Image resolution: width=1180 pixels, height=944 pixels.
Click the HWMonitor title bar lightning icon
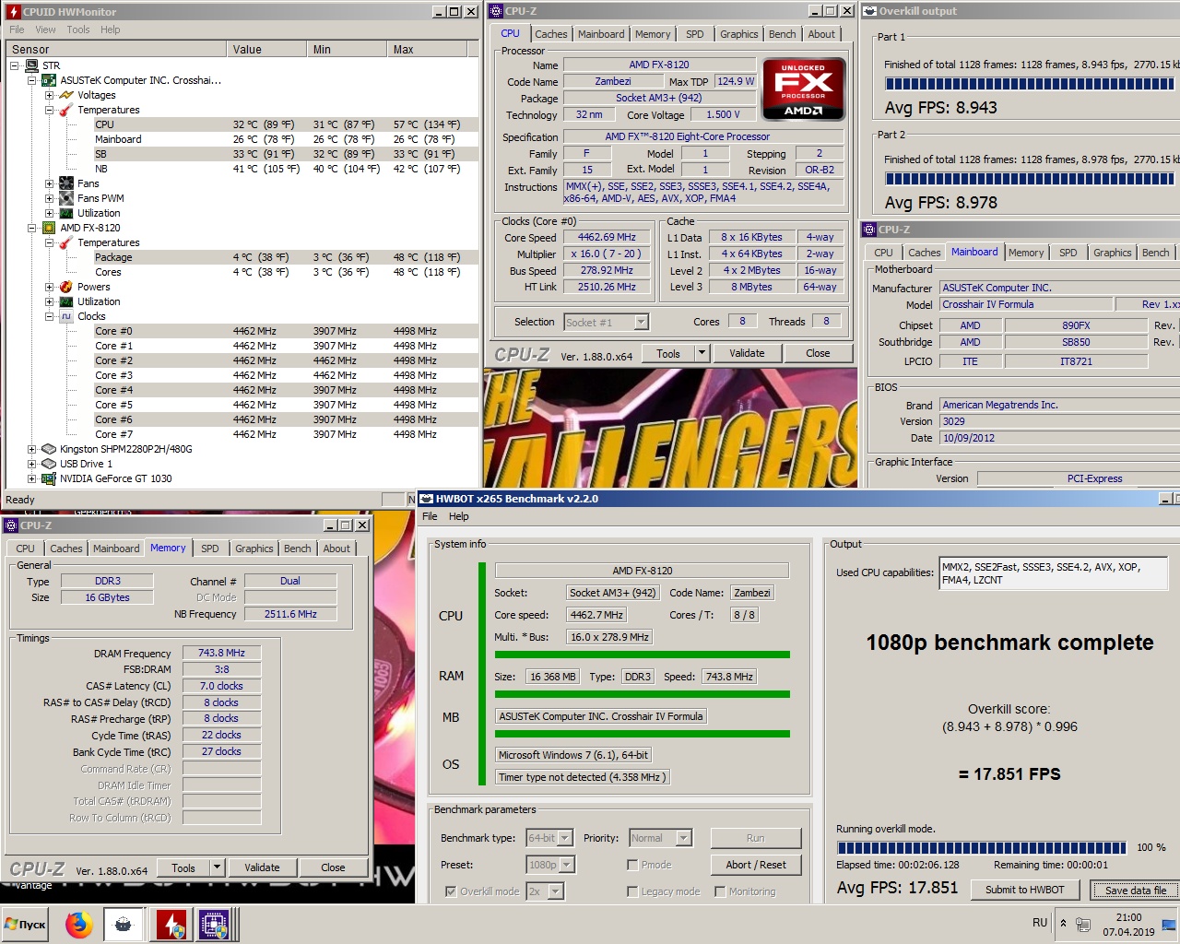tap(13, 12)
